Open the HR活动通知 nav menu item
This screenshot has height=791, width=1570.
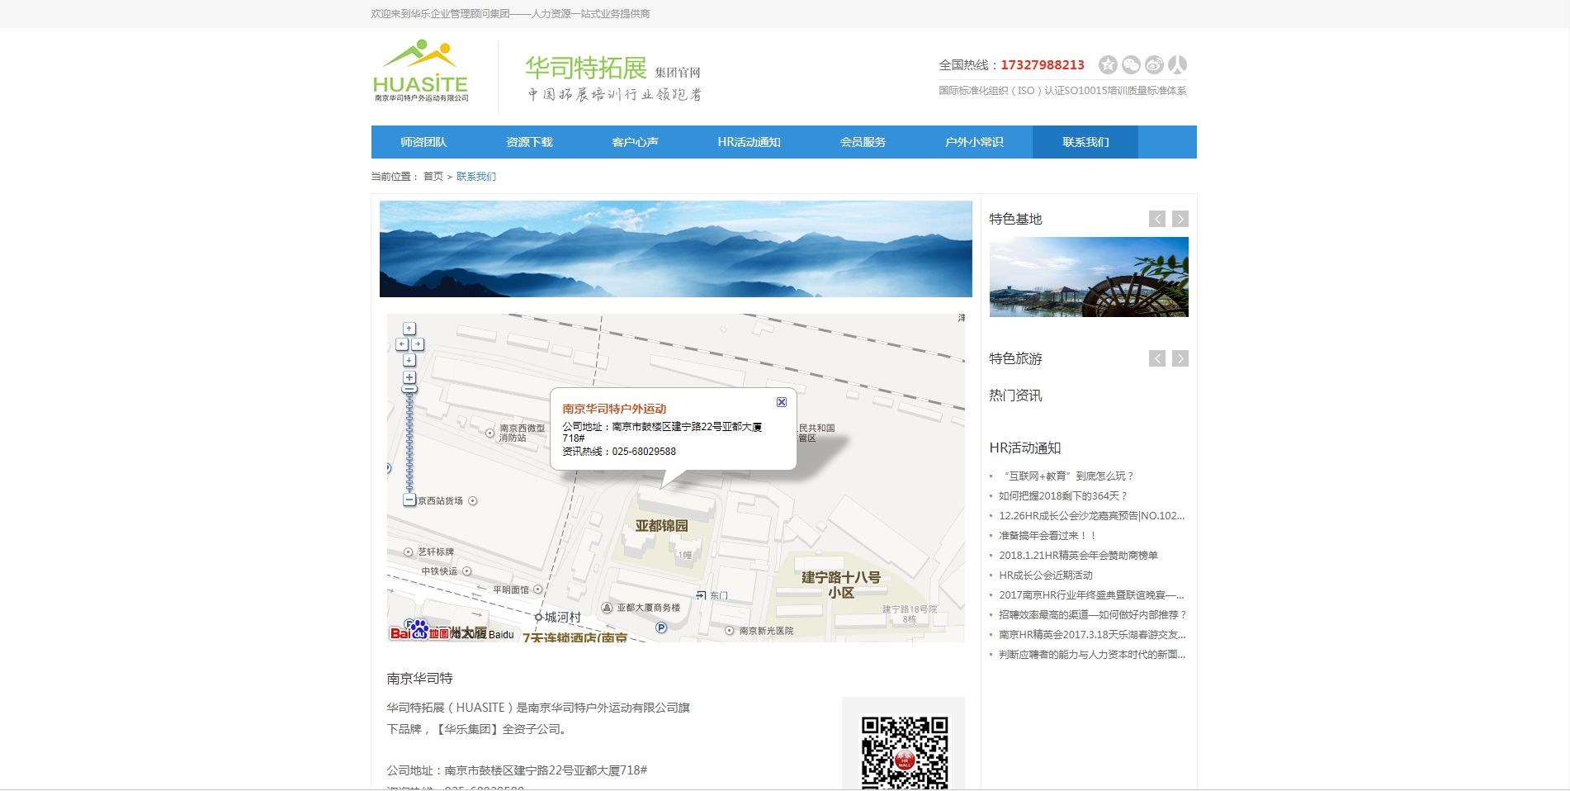pyautogui.click(x=750, y=142)
